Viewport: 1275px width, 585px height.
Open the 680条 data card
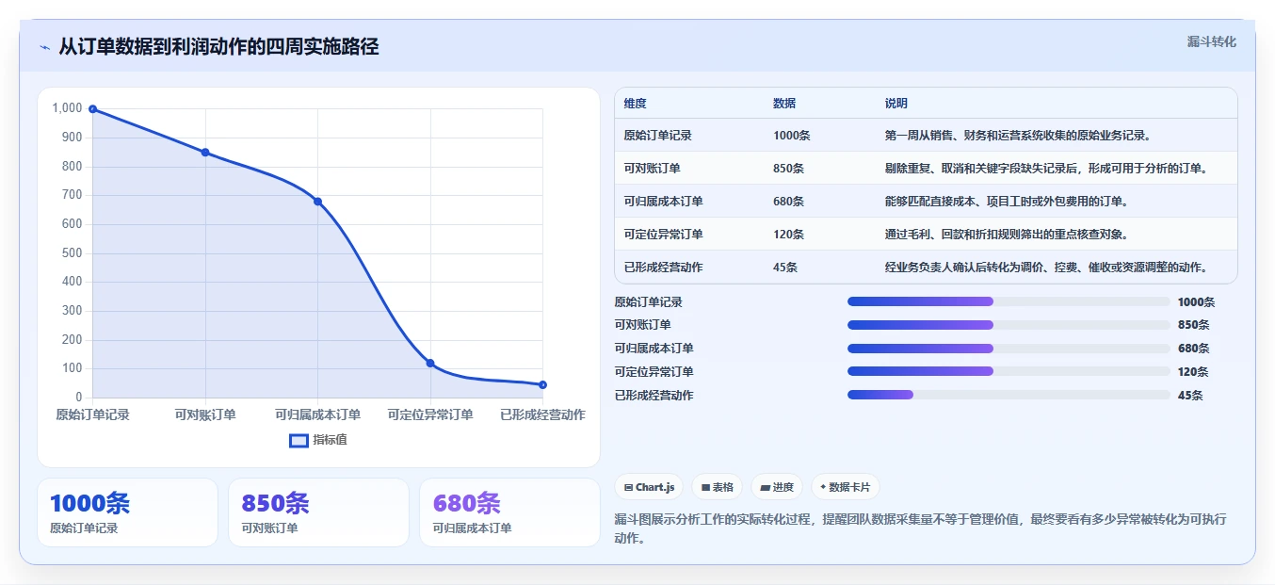tap(509, 512)
